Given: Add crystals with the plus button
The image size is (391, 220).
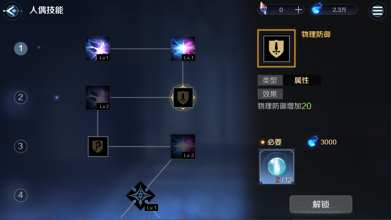Looking at the screenshot, I should point(298,10).
